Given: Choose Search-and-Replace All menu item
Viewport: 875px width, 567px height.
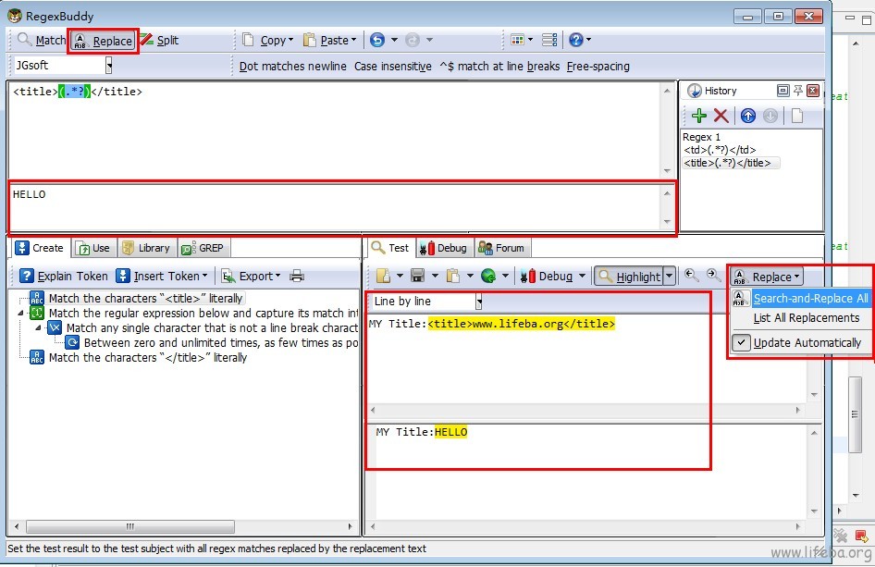Looking at the screenshot, I should (x=801, y=299).
